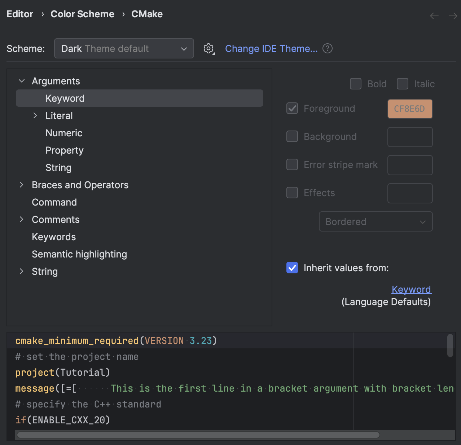
Task: Enable Italic formatting
Action: (403, 84)
